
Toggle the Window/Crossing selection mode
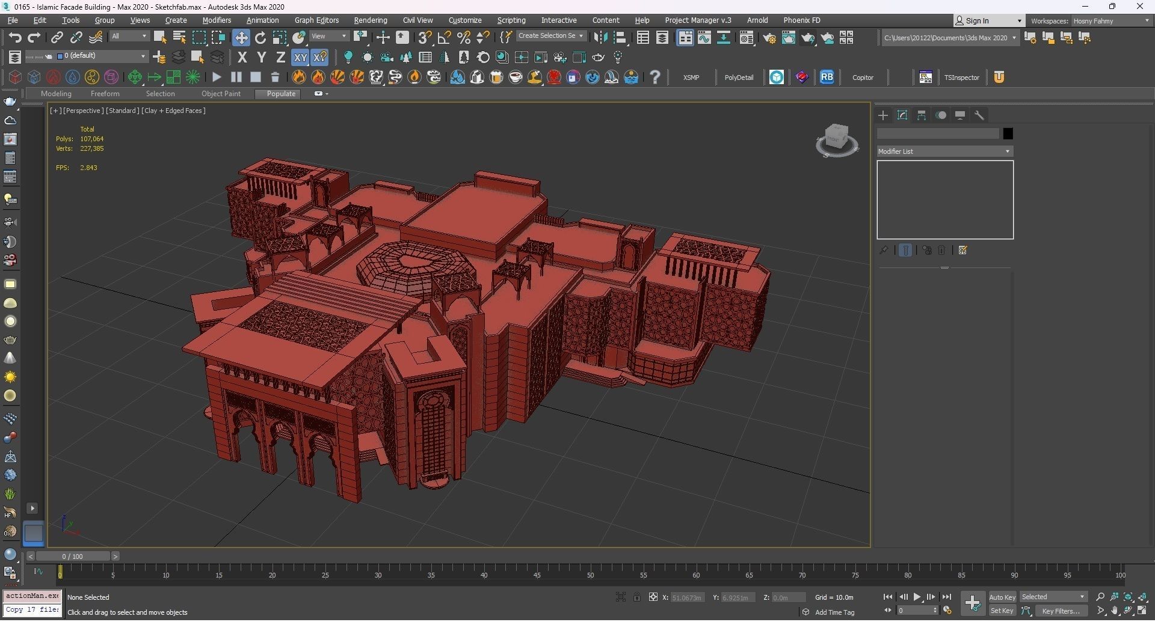[x=218, y=38]
